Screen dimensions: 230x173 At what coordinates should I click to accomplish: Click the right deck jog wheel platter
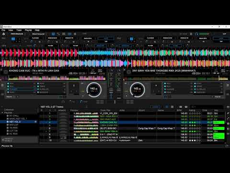(x=138, y=89)
